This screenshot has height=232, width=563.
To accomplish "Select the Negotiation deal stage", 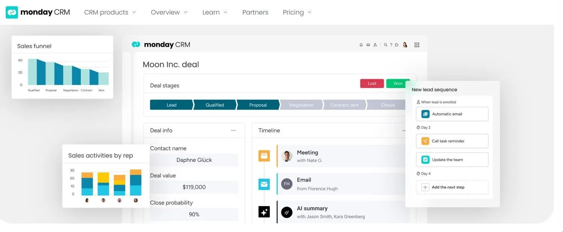I will coord(301,105).
